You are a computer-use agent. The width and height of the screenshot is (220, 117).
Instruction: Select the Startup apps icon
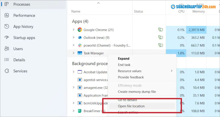tap(7, 38)
